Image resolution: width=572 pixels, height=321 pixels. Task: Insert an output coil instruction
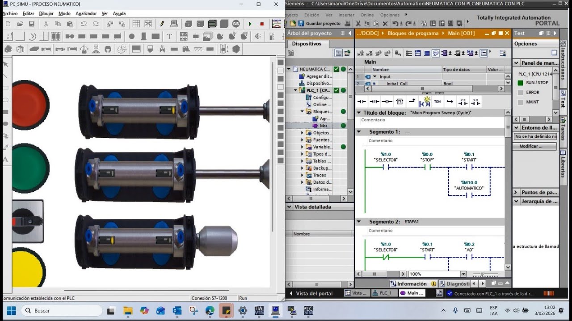387,102
